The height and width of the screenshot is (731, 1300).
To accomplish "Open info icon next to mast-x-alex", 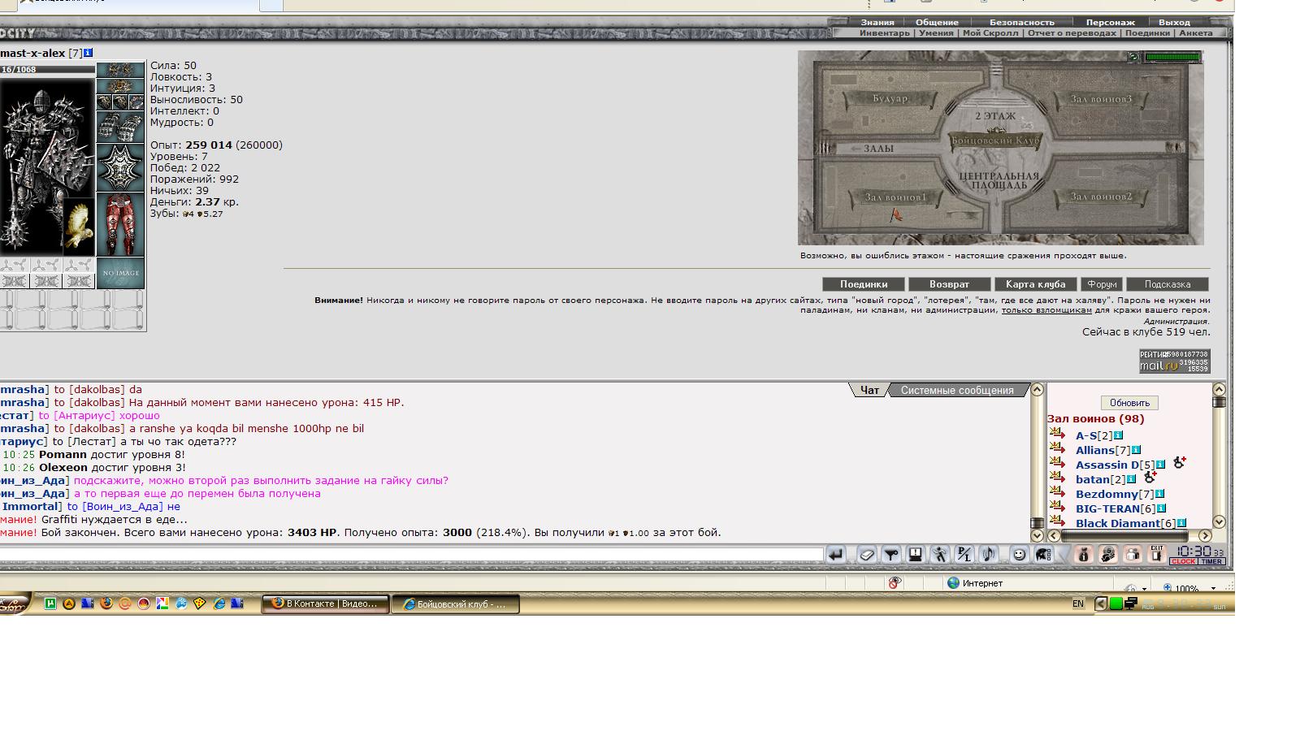I will pos(89,53).
